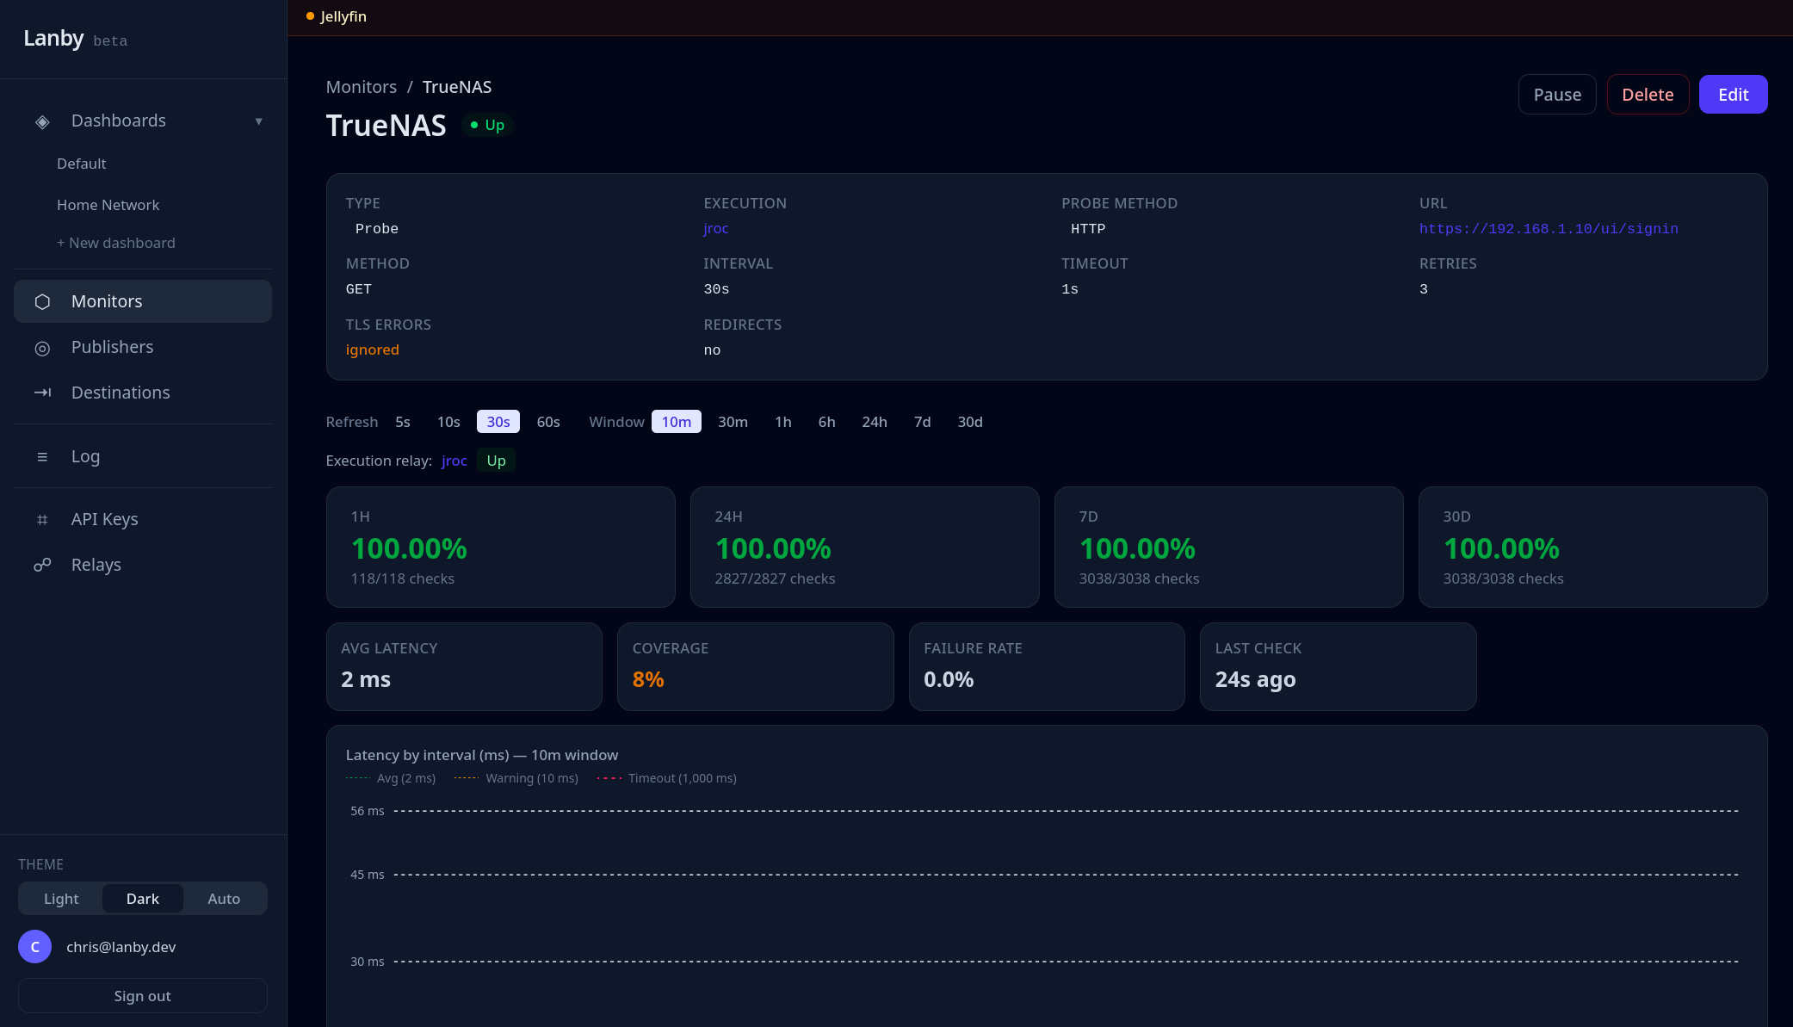Set refresh rate to 60s
The image size is (1793, 1027).
point(548,422)
